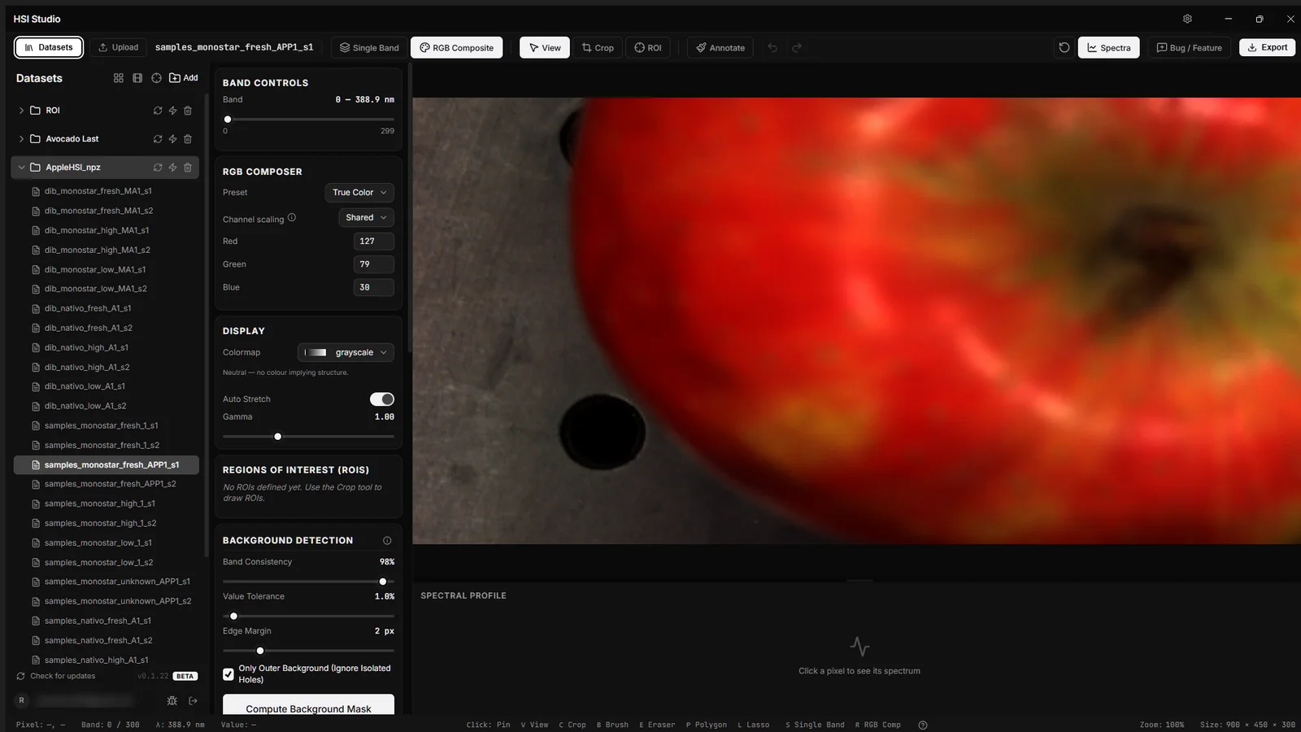This screenshot has width=1301, height=732.
Task: Click the lightning icon for ROI folder
Action: (x=172, y=111)
